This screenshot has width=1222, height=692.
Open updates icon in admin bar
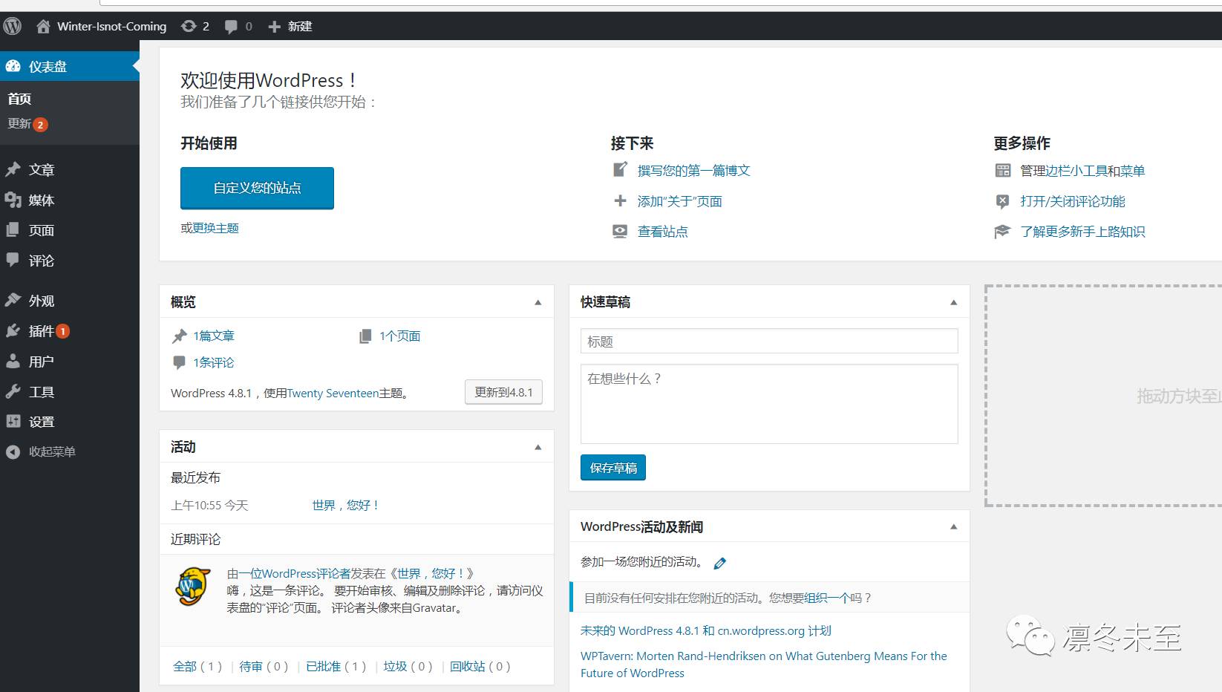tap(189, 27)
